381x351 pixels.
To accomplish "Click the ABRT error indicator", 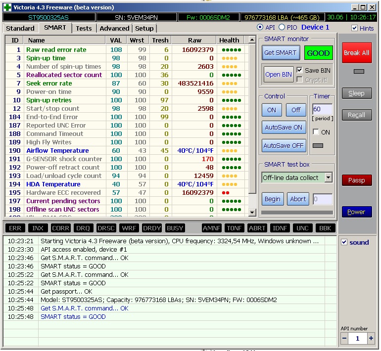I will (257, 228).
